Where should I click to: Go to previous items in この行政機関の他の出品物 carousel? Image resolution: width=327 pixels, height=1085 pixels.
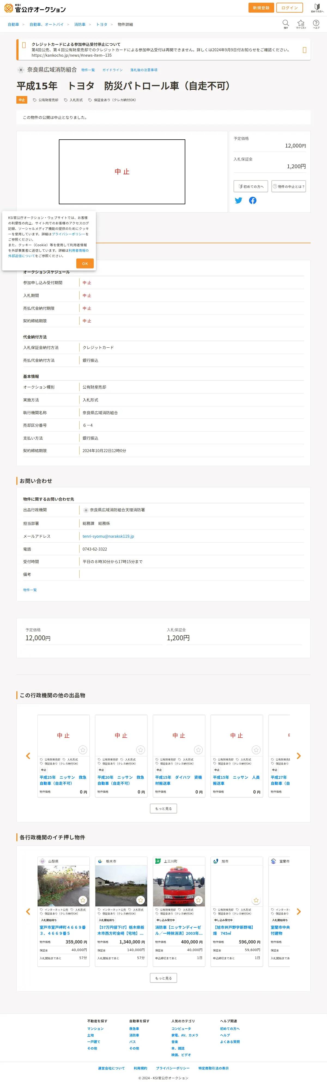click(28, 756)
